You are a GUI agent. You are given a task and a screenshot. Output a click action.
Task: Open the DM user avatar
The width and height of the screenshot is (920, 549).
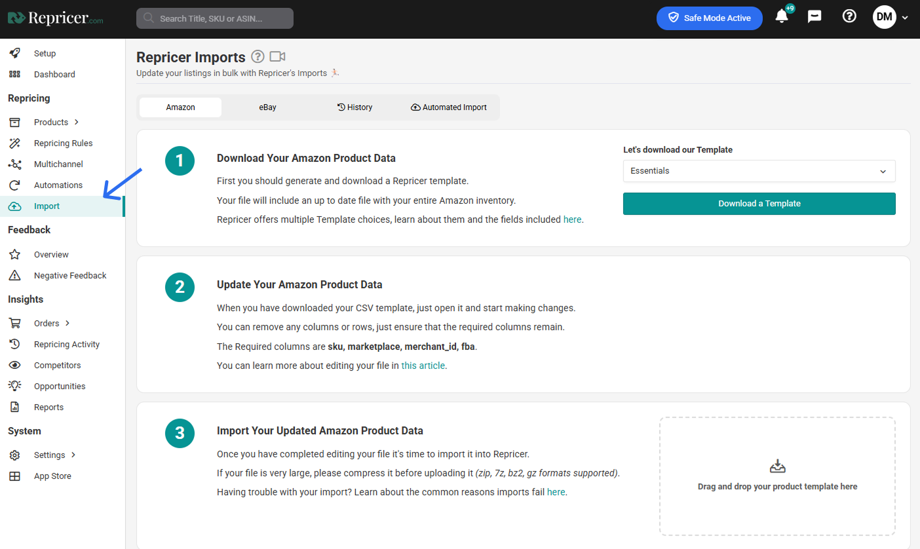point(885,18)
